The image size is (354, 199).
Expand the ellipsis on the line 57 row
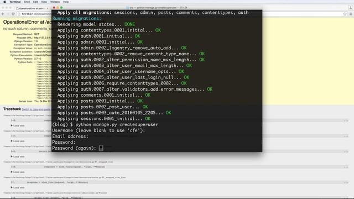(x=346, y=182)
